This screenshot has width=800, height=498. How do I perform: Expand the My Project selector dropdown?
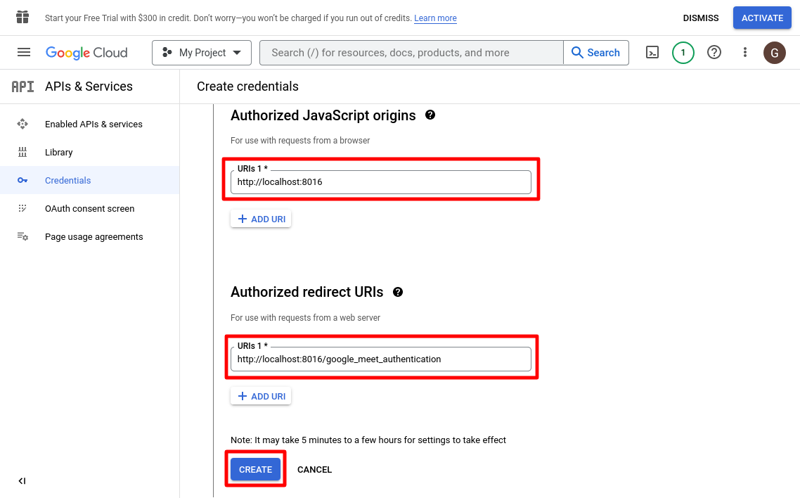coord(201,53)
